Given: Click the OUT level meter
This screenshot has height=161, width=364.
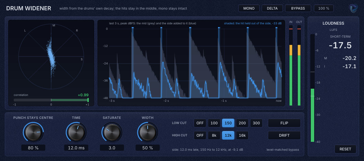Looking at the screenshot, I should click(x=299, y=65).
